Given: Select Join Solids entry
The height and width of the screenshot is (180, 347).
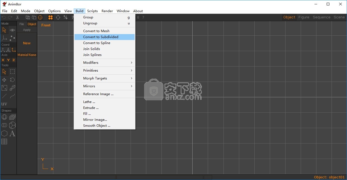Looking at the screenshot, I should [105, 49].
